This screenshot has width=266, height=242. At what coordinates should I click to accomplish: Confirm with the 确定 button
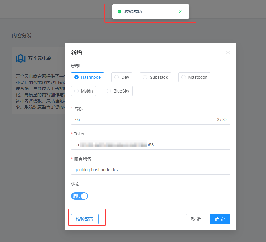coord(220,219)
